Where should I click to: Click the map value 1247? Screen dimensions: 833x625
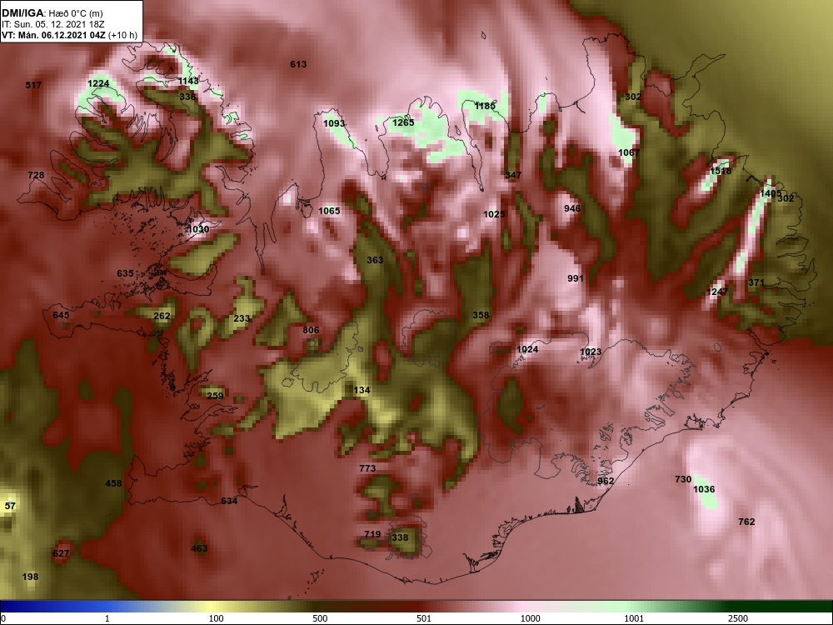pos(717,292)
